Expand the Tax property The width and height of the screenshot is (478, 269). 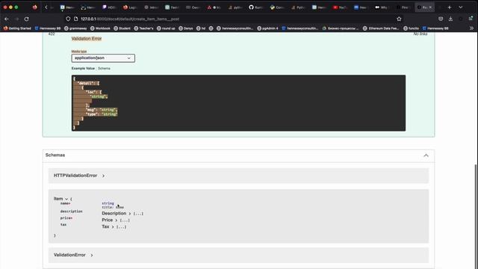coord(108,226)
